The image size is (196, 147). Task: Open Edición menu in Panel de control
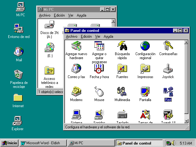tap(86, 36)
